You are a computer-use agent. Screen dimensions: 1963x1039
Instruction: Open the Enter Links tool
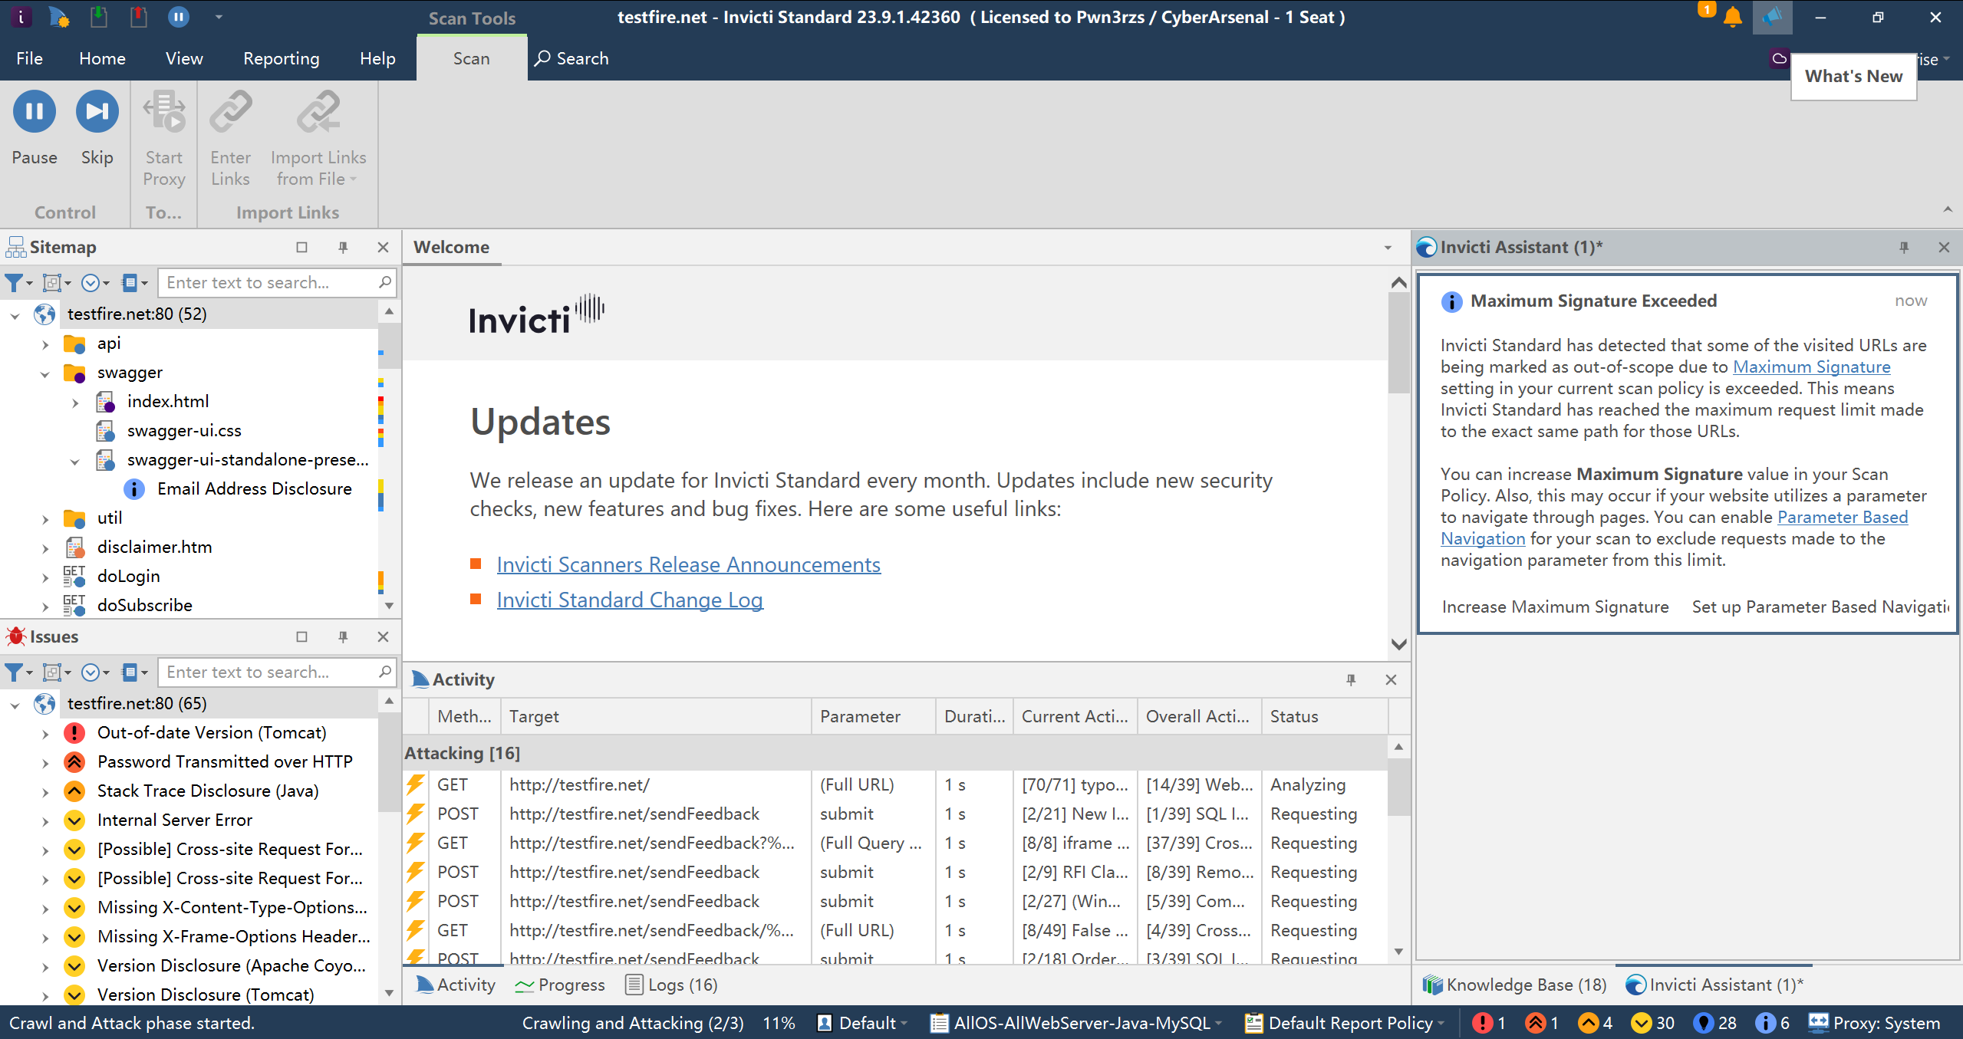[x=231, y=138]
